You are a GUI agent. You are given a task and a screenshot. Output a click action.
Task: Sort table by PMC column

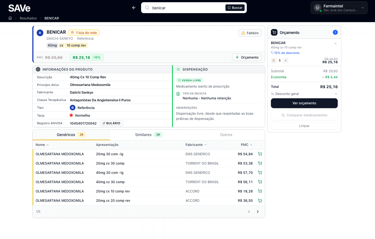click(x=246, y=145)
